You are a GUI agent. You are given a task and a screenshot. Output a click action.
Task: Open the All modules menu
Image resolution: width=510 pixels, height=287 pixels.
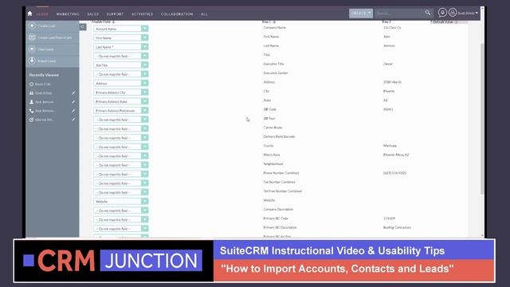(x=204, y=14)
